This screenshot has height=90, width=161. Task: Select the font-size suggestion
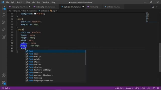click(x=55, y=54)
